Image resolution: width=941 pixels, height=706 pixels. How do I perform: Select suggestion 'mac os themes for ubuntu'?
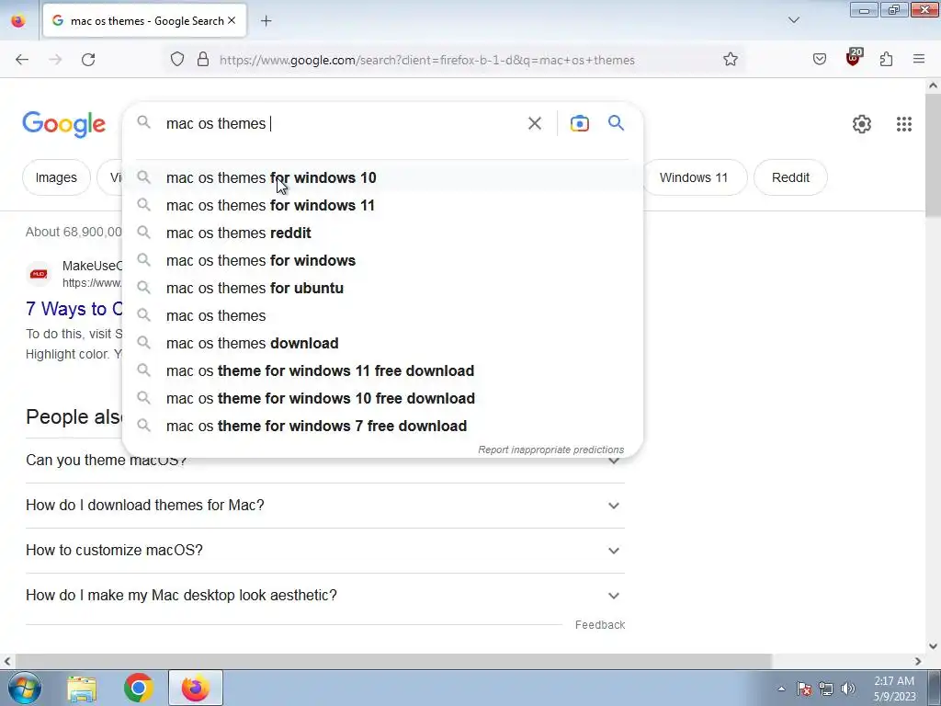[x=382, y=288]
